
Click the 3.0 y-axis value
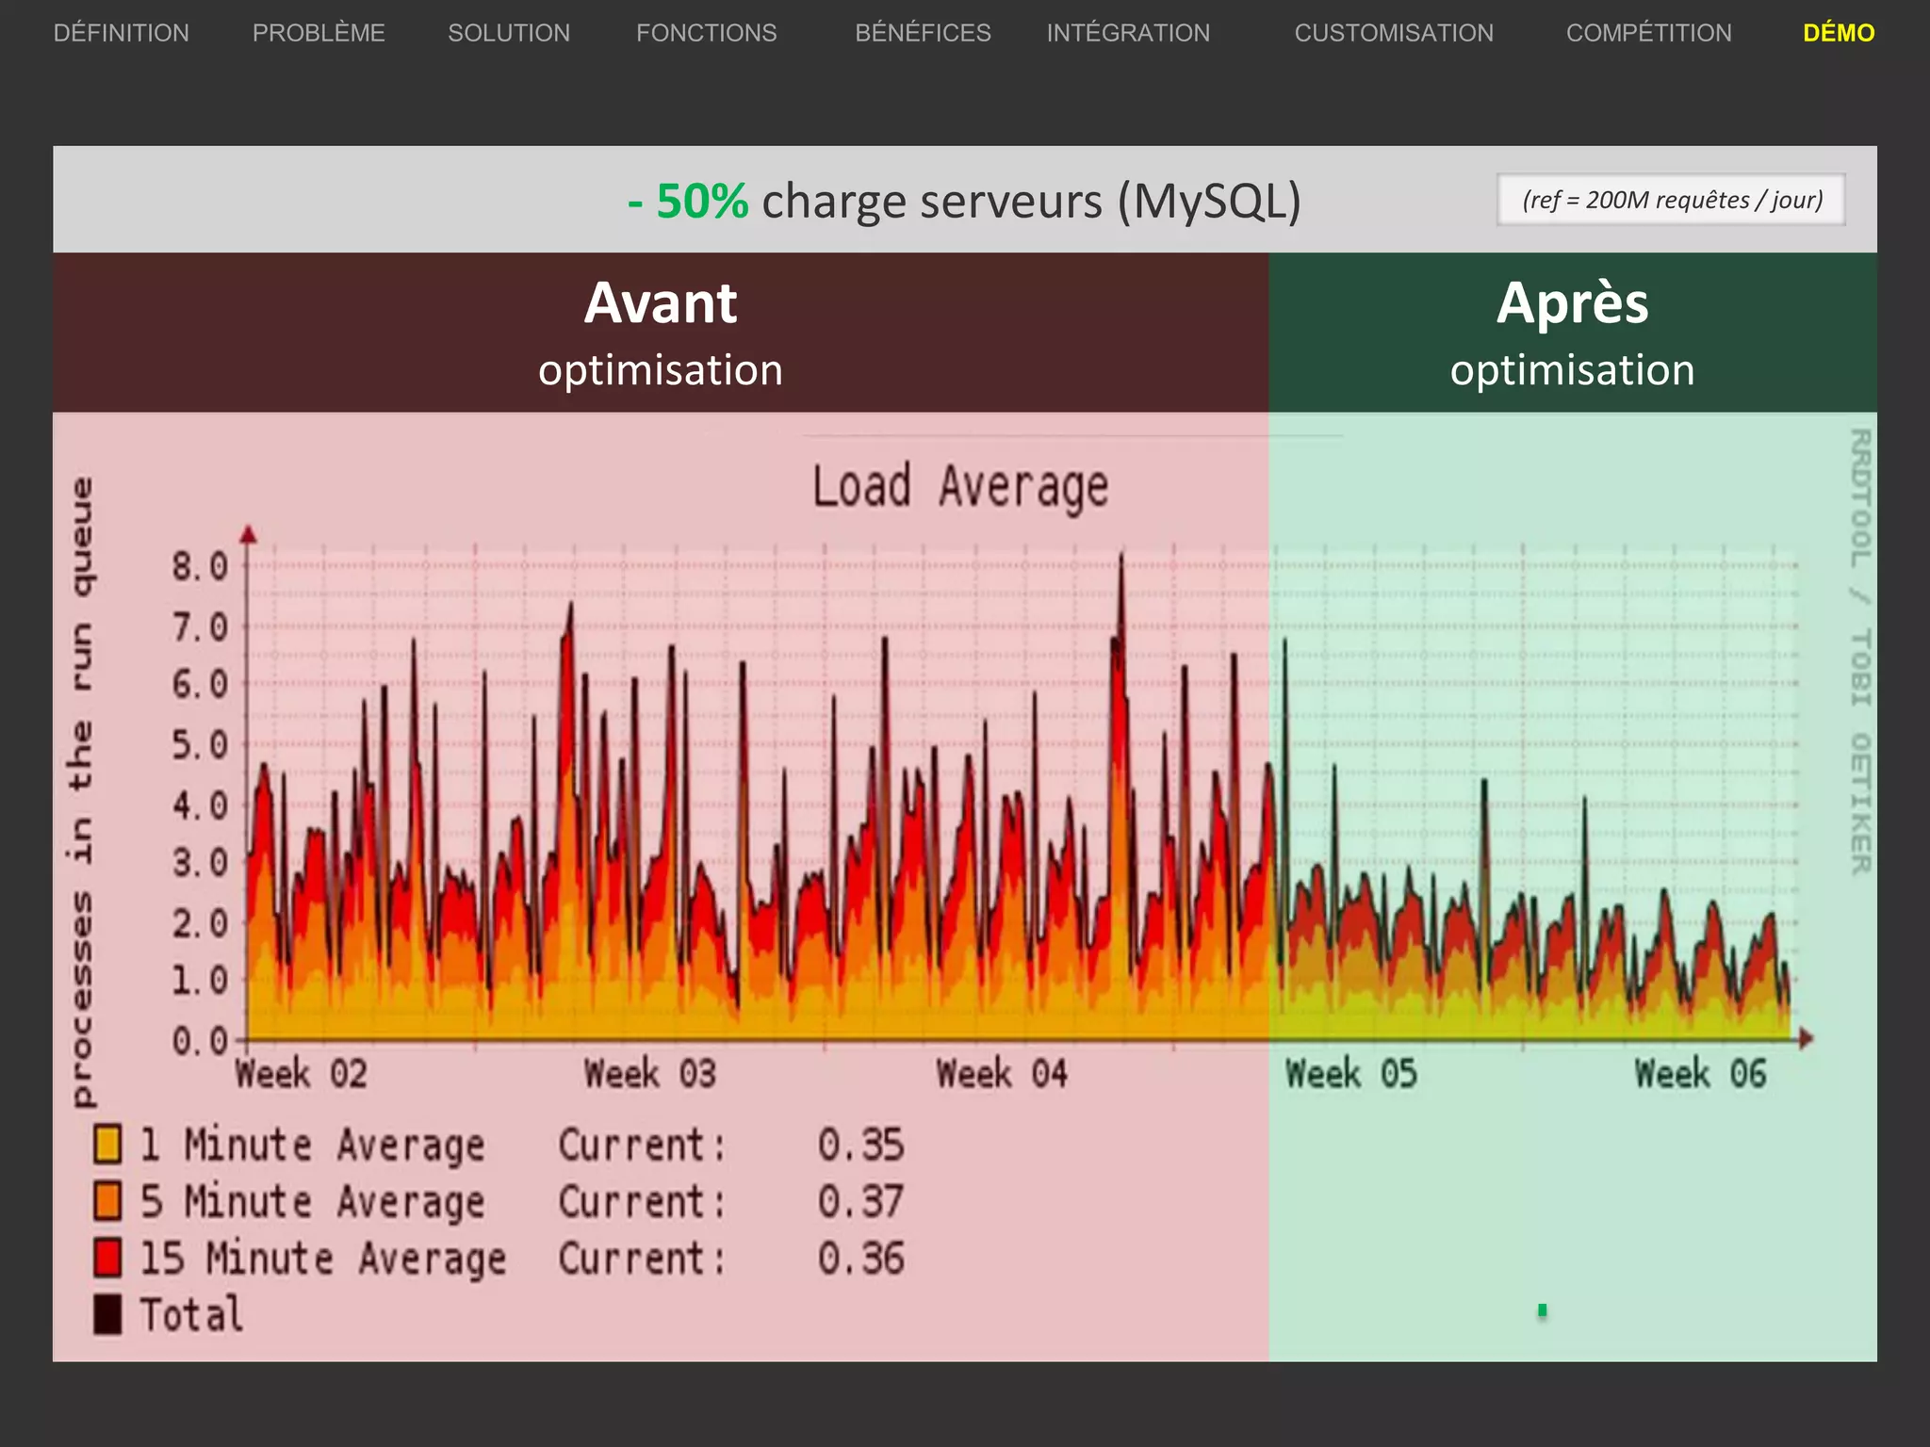(200, 863)
